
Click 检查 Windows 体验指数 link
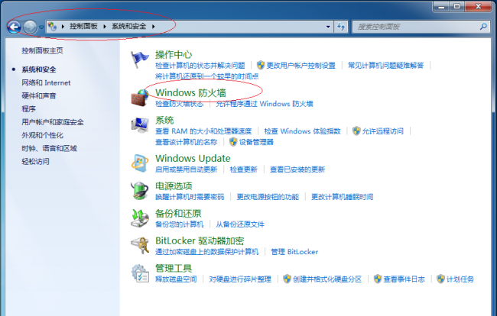coord(302,131)
